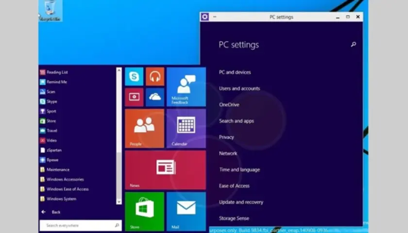Click the dash icon beside the gear in title bar
The height and width of the screenshot is (233, 408).
pos(215,17)
